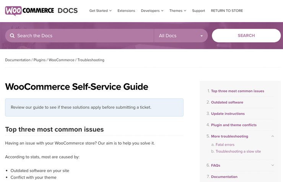
Task: Open Troubleshooting a slow site sub-item
Action: tap(238, 151)
